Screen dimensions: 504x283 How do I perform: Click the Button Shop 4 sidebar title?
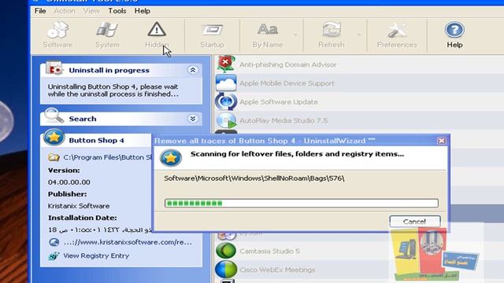[96, 140]
